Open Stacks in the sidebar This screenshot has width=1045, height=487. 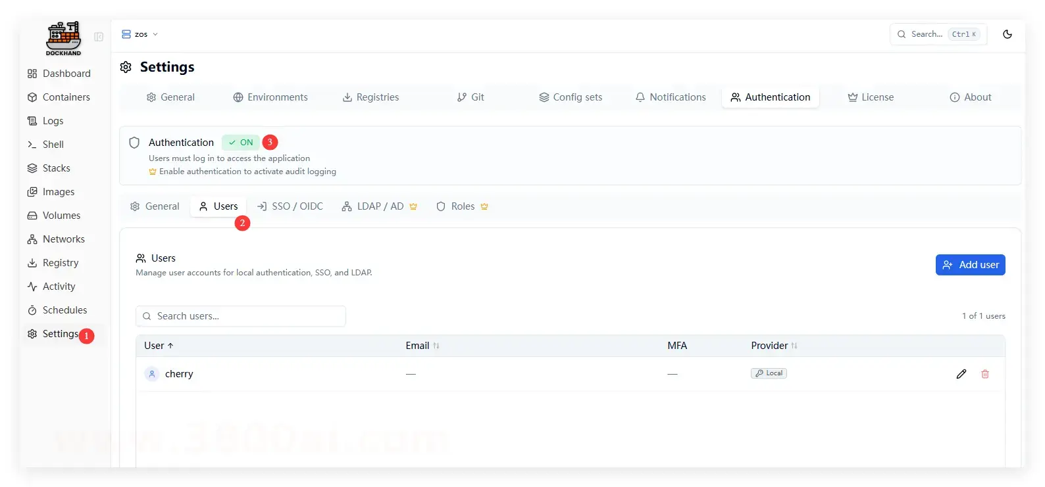[56, 168]
